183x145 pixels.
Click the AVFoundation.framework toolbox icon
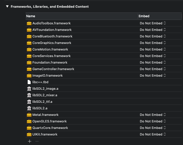point(29,30)
